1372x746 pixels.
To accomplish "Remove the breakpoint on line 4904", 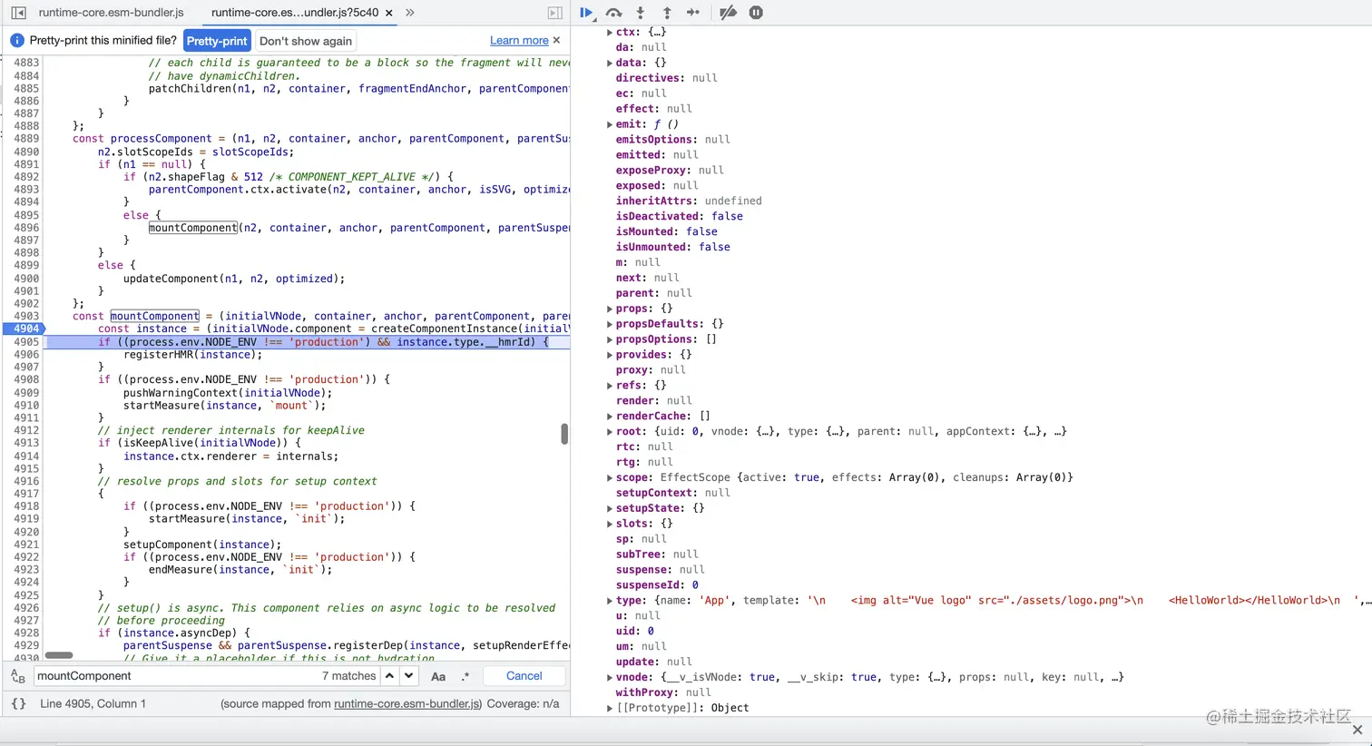I will [25, 329].
